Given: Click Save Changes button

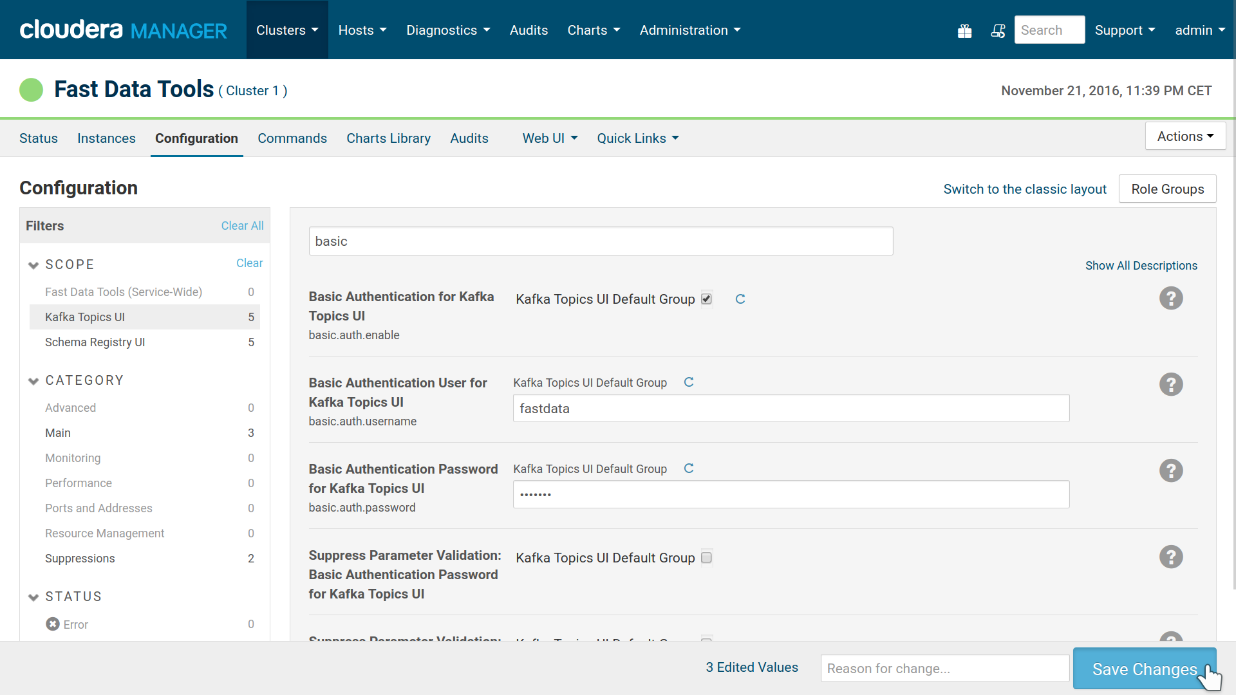Looking at the screenshot, I should click(1145, 669).
